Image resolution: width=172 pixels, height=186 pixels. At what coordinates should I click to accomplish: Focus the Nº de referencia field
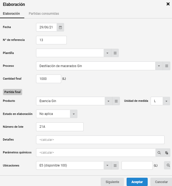[51, 40]
